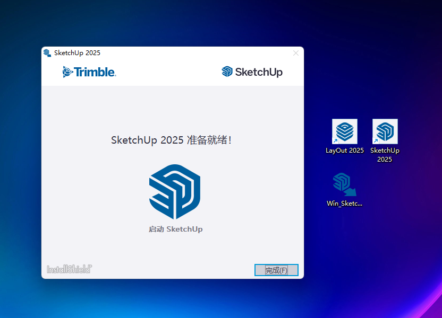Click the SketchUp 2025 准备就绪 heading
This screenshot has height=318, width=442.
(171, 140)
